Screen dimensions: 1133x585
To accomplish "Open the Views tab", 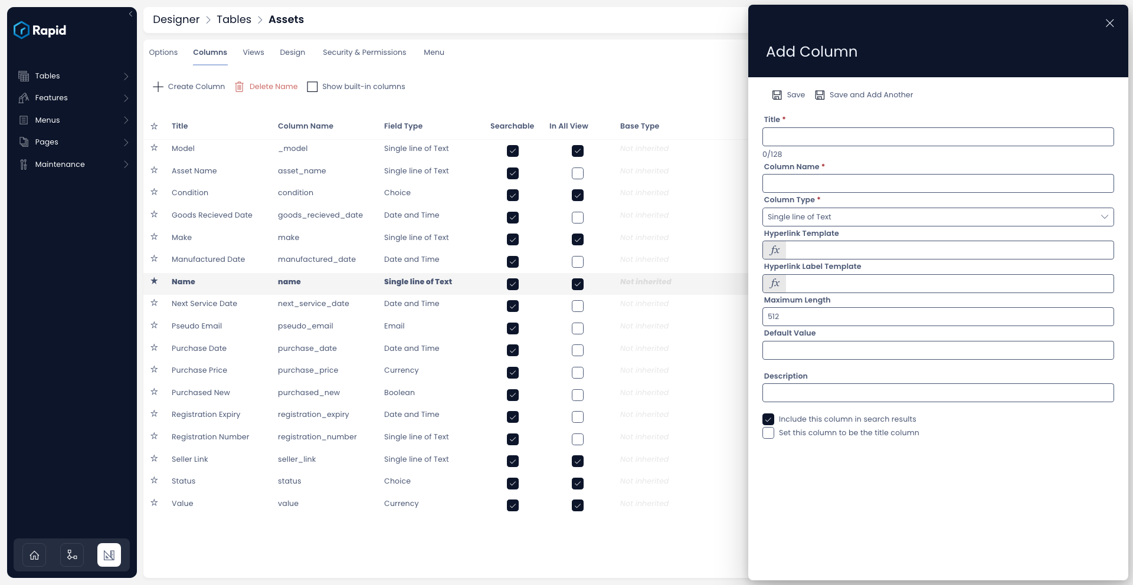I will (253, 52).
